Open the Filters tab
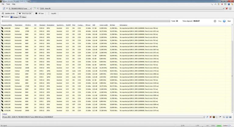This screenshot has width=234, height=127. 24,17
